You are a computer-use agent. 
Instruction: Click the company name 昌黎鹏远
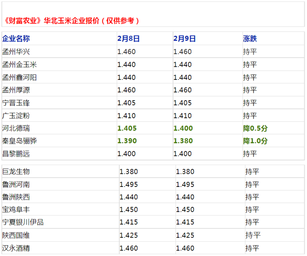tap(16, 154)
